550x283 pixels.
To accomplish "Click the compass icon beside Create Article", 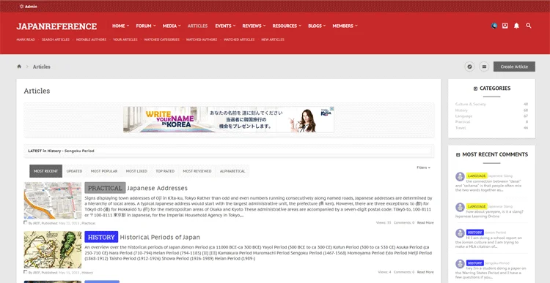I will coord(469,67).
